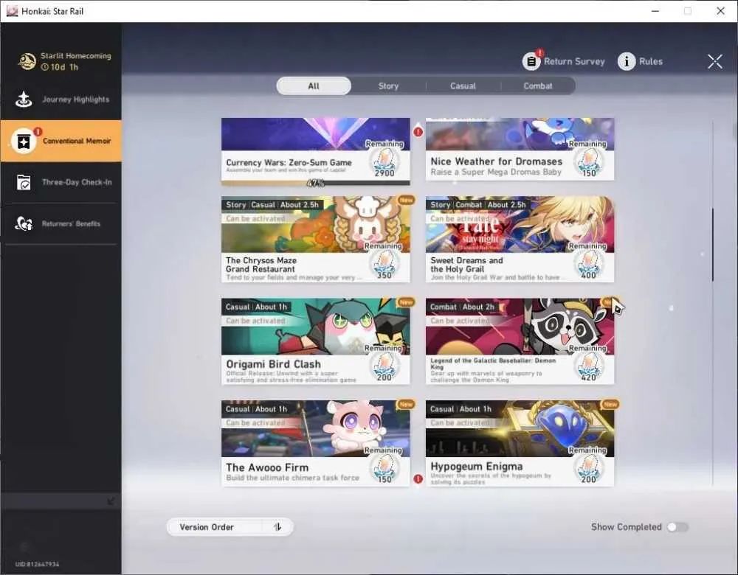The image size is (738, 575).
Task: Open the pink chimera Awooo Firm artwork
Action: click(x=315, y=429)
